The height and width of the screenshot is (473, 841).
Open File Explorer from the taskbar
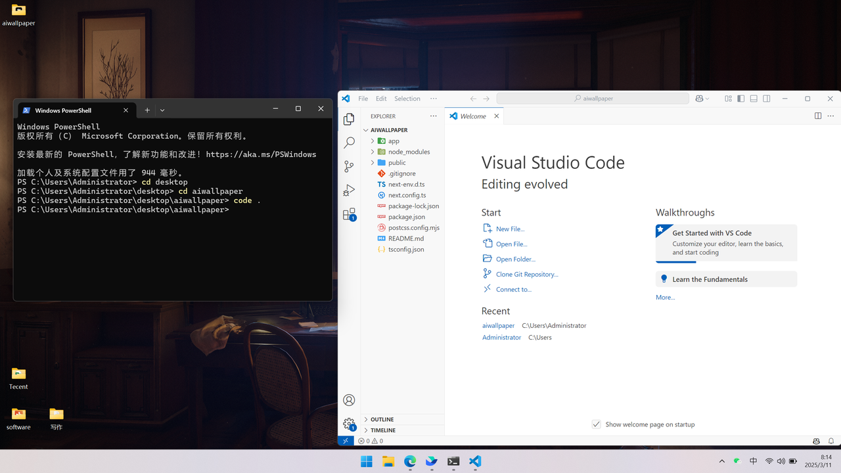pos(388,461)
